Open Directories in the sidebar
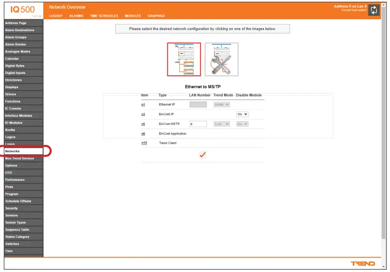 click(x=24, y=80)
